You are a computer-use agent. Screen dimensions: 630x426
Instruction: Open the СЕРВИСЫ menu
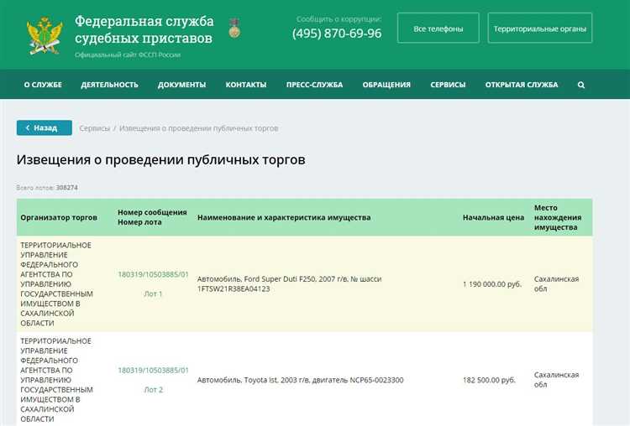[448, 85]
